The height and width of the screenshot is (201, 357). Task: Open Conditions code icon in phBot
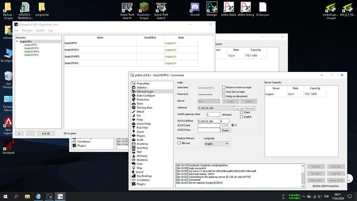pyautogui.click(x=134, y=180)
